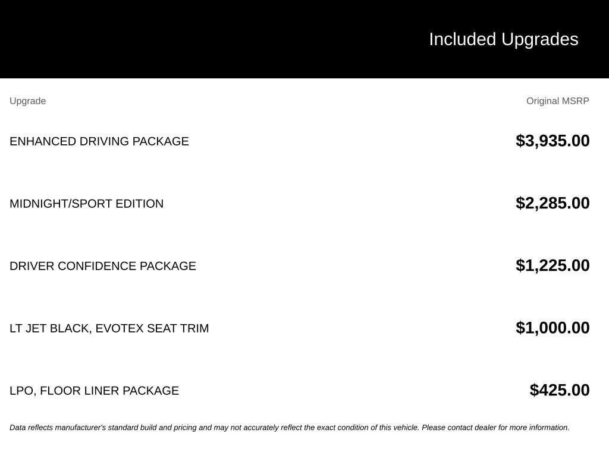The height and width of the screenshot is (456, 609).
Task: Click the $2,285.00 price
Action: pos(553,203)
